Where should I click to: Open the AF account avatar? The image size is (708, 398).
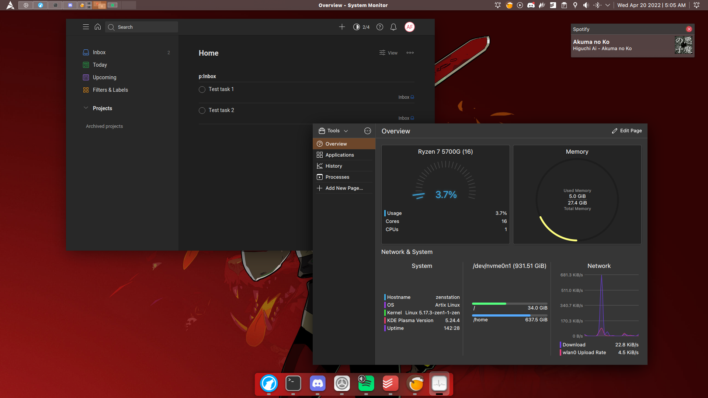(410, 27)
